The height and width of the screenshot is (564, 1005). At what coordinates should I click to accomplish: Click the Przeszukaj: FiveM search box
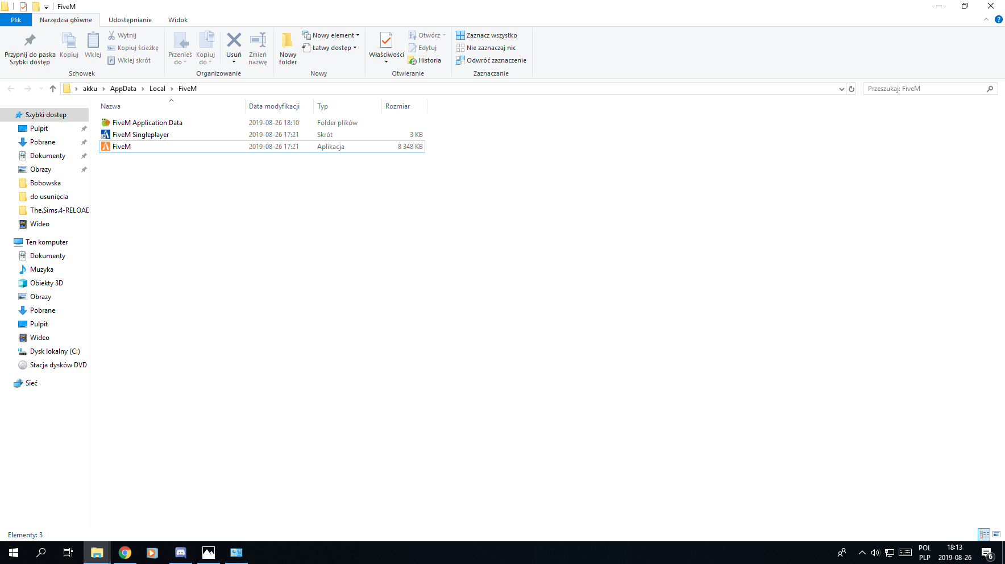click(930, 89)
